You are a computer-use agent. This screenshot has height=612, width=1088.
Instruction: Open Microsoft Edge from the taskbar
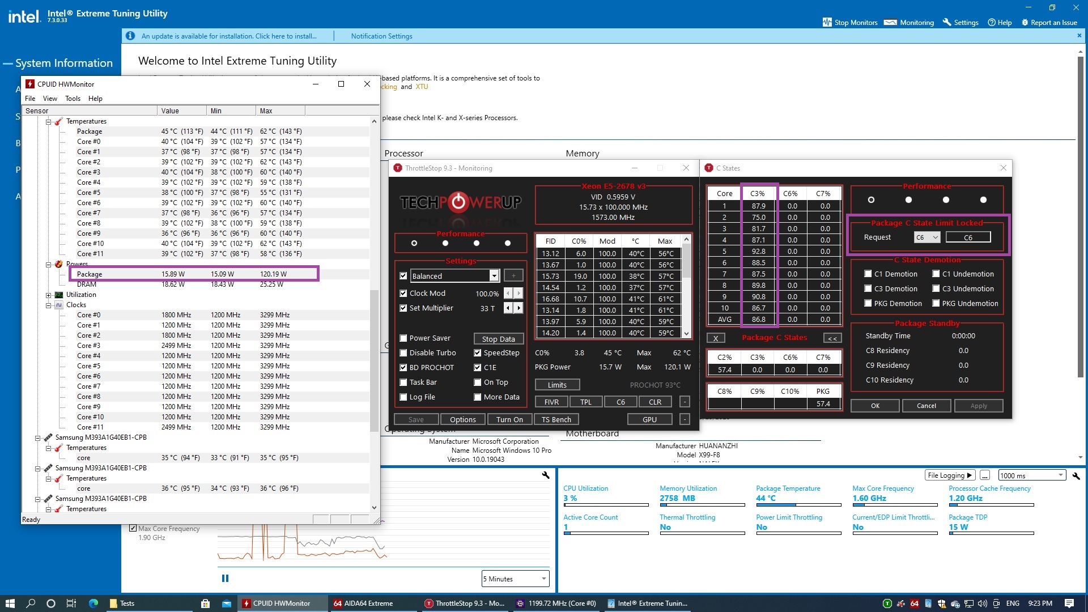tap(93, 603)
